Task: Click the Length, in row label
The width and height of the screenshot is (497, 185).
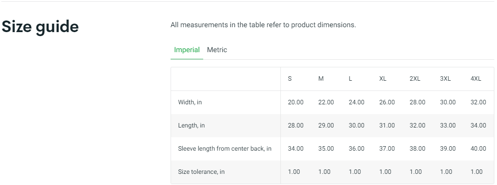Action: click(191, 126)
